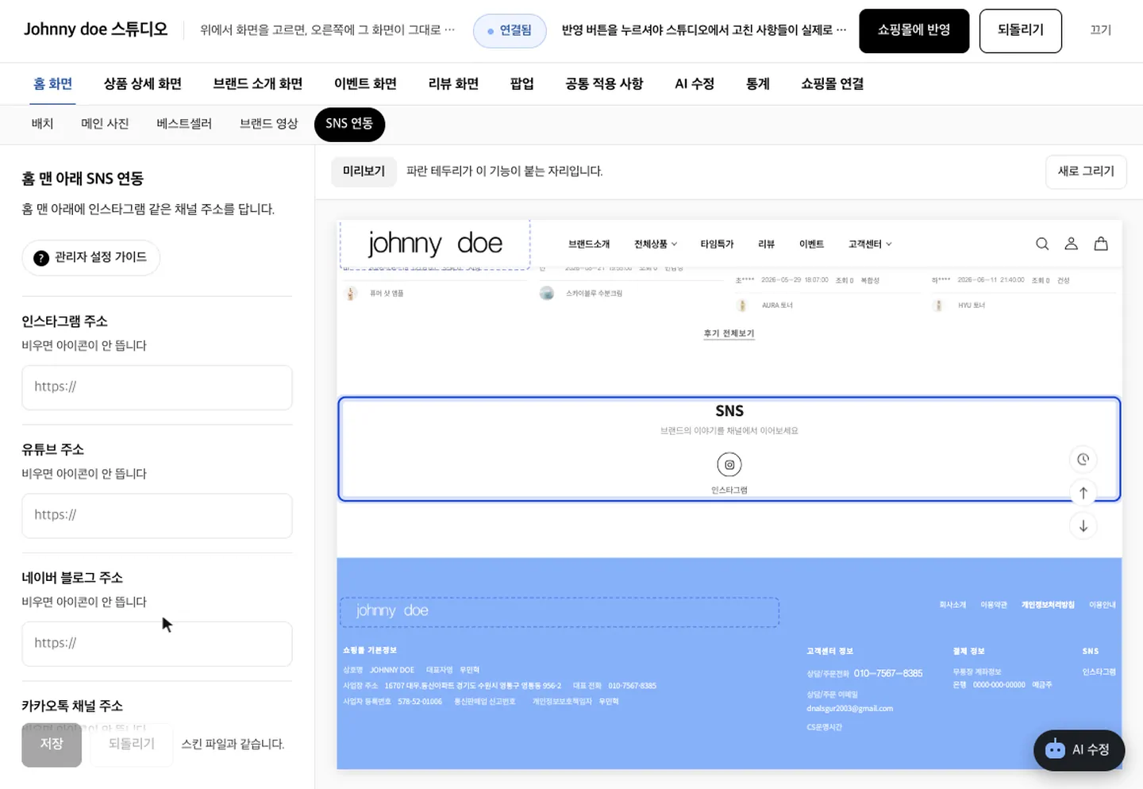Open the 통계 tab
The height and width of the screenshot is (789, 1143).
tap(758, 83)
